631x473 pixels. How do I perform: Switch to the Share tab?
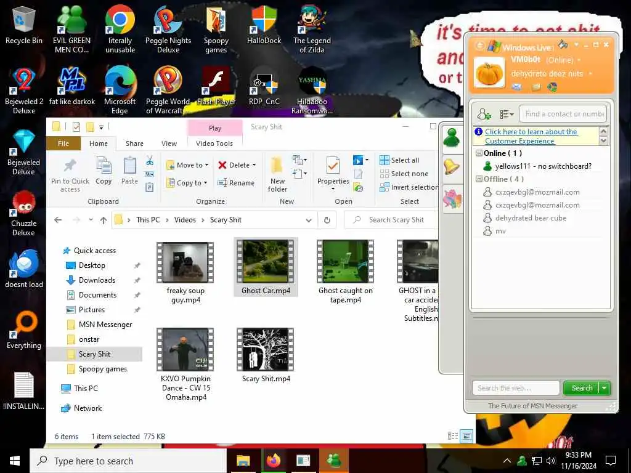(x=134, y=144)
